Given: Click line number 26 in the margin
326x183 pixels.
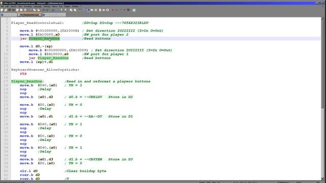Looking at the screenshot, I should click(6, 116).
